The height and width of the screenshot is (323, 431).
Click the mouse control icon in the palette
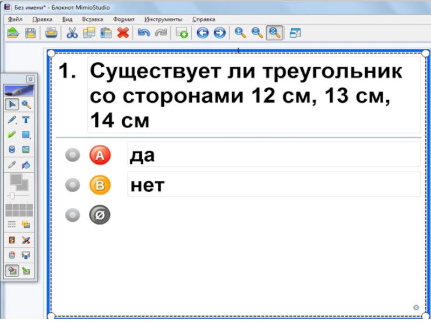tap(12, 255)
